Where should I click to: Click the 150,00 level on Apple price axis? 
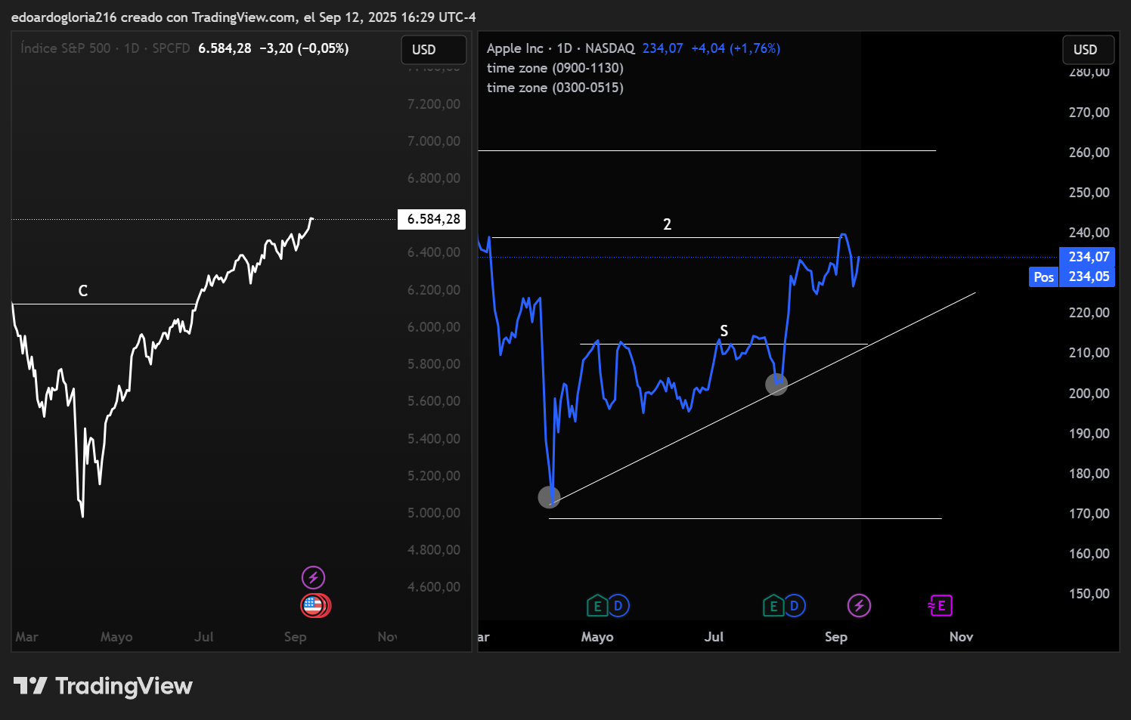point(1089,594)
